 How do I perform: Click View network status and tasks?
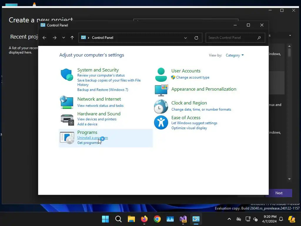pyautogui.click(x=101, y=106)
